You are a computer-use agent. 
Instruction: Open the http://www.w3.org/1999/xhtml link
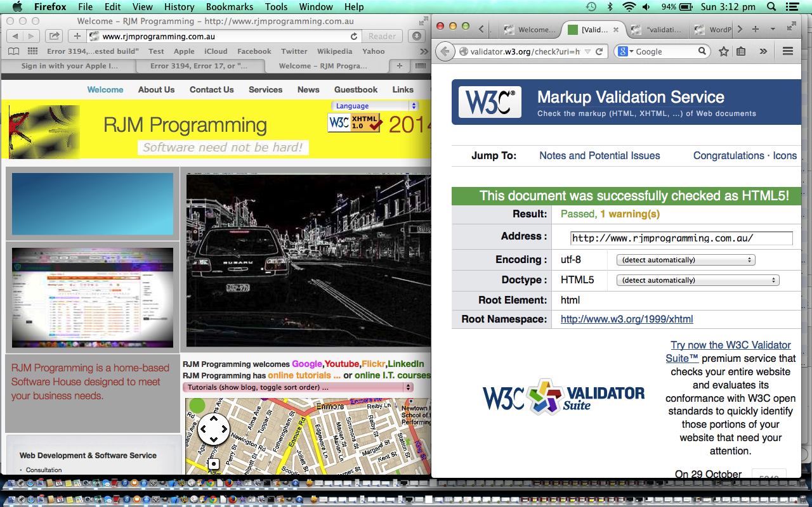(627, 319)
